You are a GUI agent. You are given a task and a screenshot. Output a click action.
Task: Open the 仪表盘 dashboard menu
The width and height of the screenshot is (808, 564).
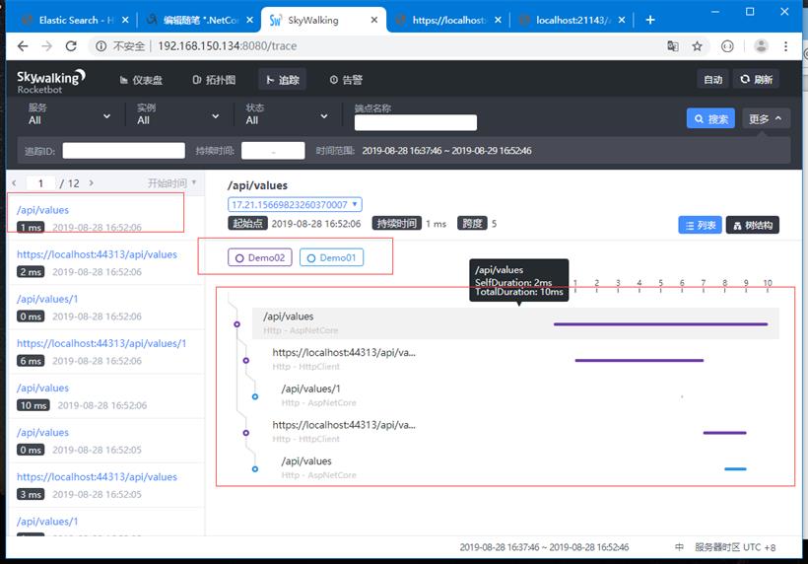click(141, 80)
